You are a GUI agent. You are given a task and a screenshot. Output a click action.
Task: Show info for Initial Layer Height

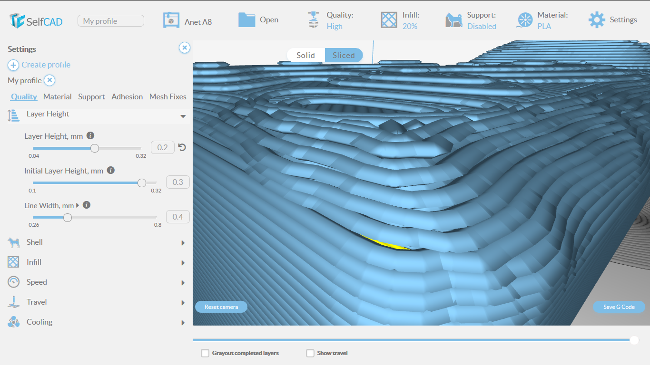coord(111,170)
